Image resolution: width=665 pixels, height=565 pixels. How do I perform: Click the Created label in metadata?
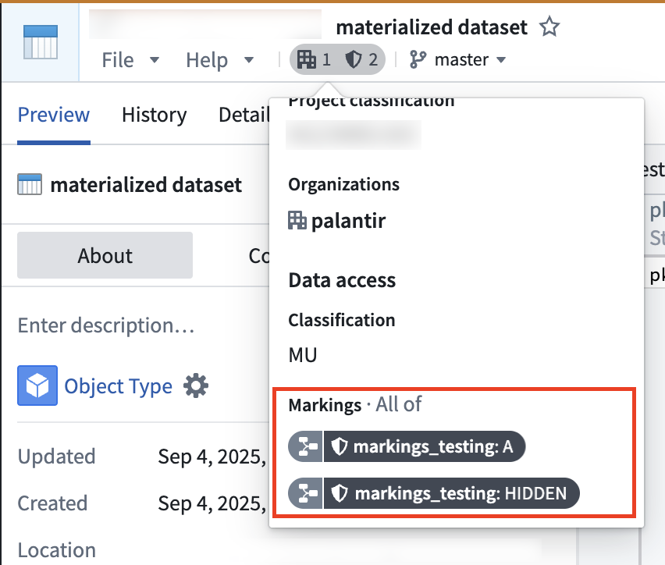pyautogui.click(x=52, y=503)
